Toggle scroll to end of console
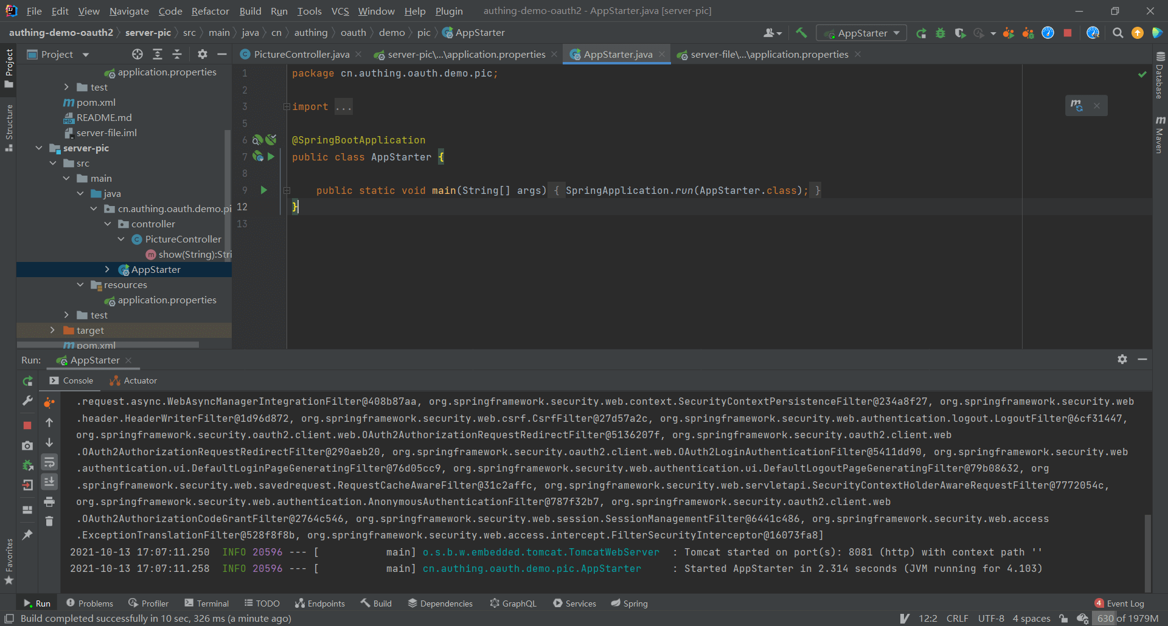The height and width of the screenshot is (626, 1168). click(49, 481)
